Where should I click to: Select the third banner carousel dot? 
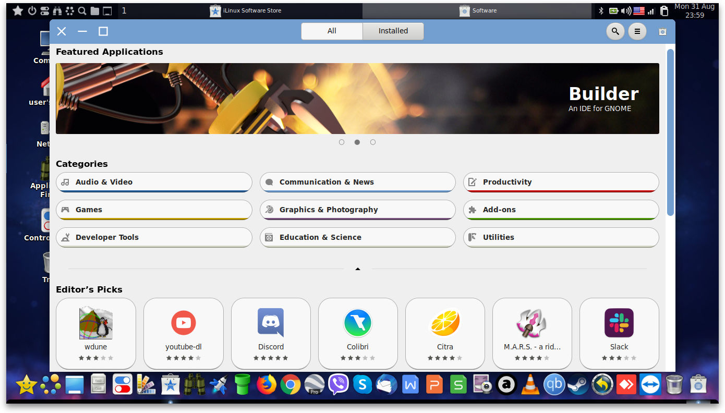(x=373, y=142)
